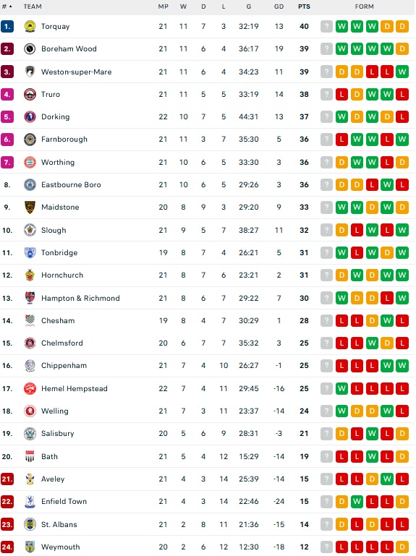
Task: Click Chippenham's latest win form badge
Action: 402,366
